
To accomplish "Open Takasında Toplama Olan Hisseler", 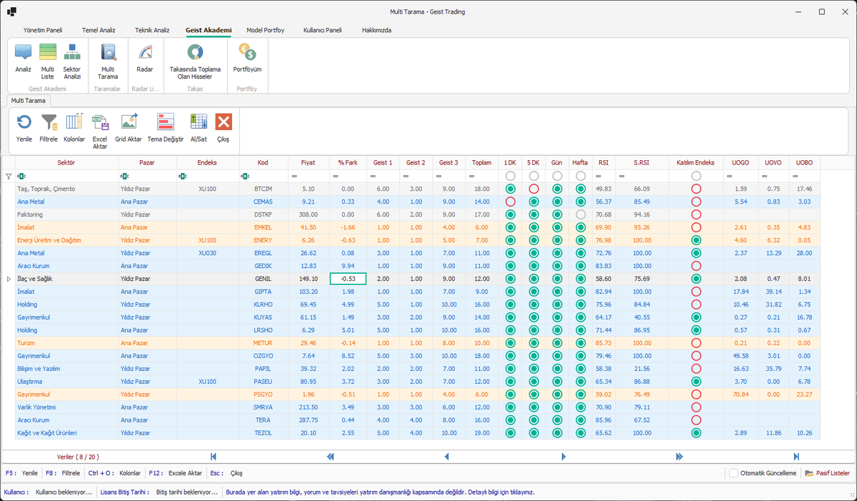I will click(195, 60).
